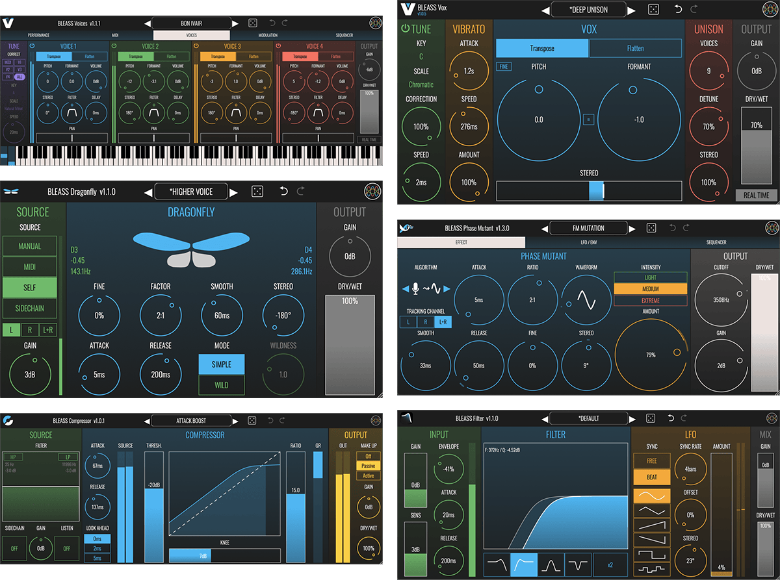Open ATTACK BOOST preset menu in Compressor
780x580 pixels.
click(x=191, y=420)
